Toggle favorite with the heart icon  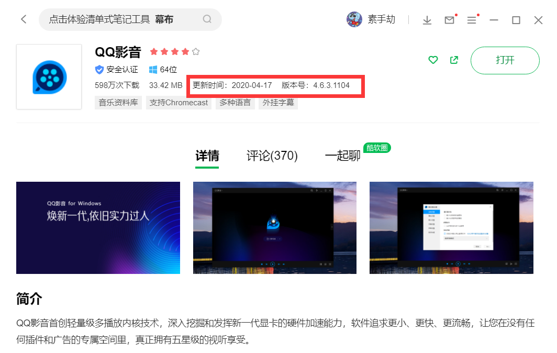433,60
